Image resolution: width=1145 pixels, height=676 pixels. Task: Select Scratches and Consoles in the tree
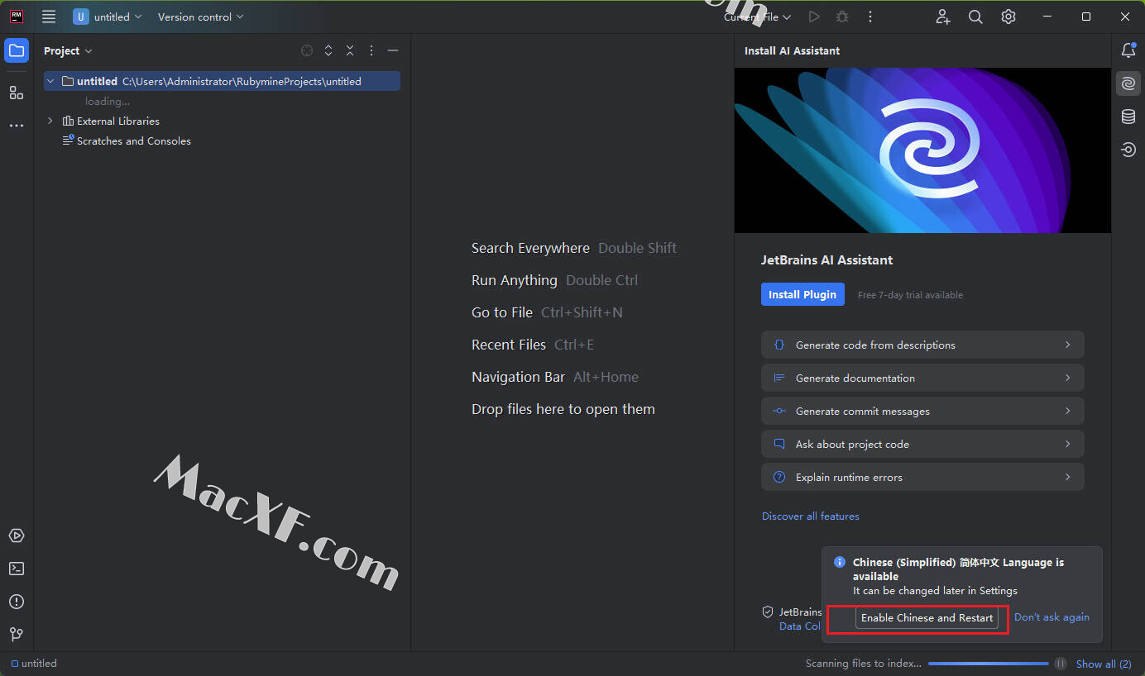pos(134,140)
